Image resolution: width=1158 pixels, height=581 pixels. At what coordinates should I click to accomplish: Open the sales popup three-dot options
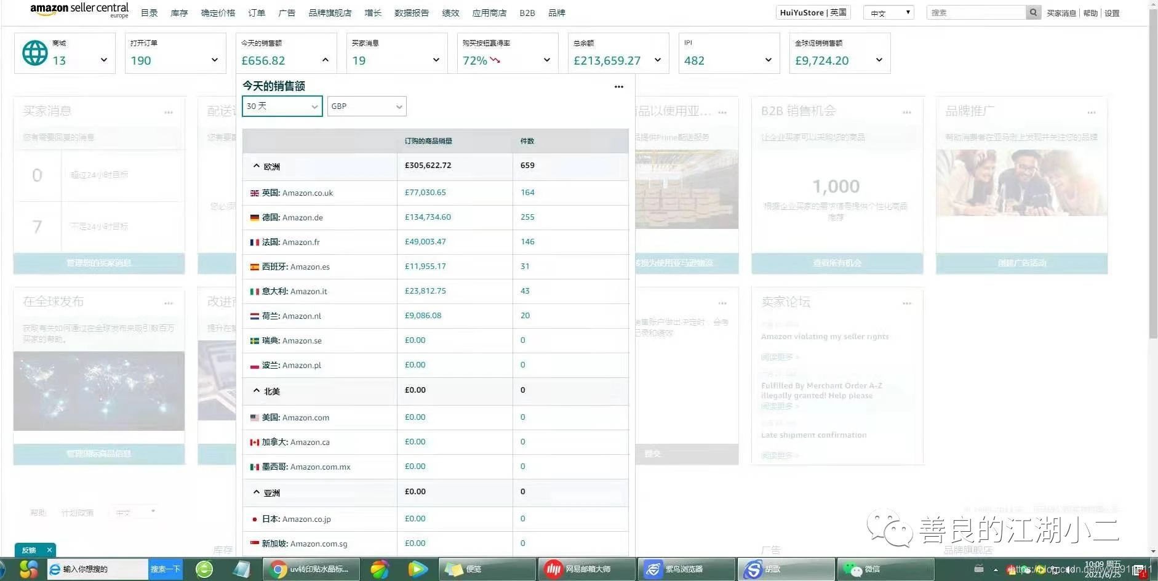click(619, 87)
